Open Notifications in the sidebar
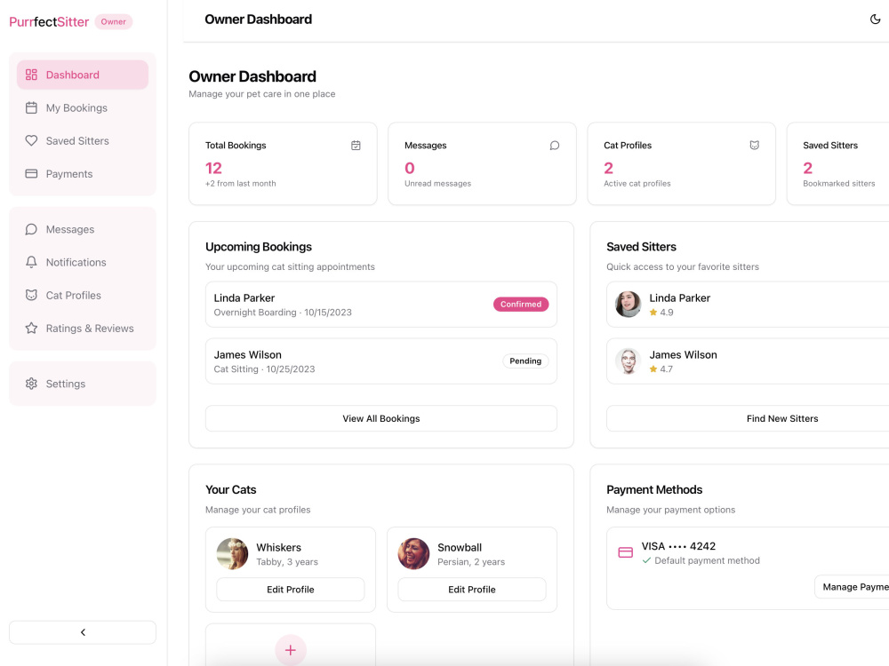Image resolution: width=889 pixels, height=666 pixels. tap(83, 262)
